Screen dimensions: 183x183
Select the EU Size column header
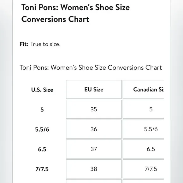pyautogui.click(x=94, y=89)
